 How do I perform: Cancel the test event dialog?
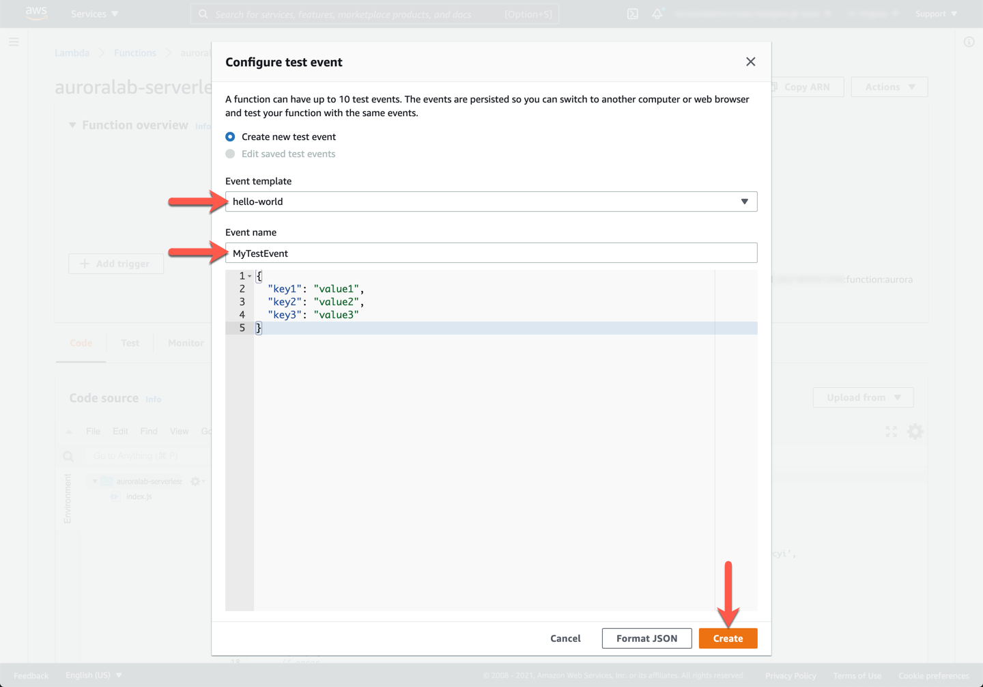pos(565,639)
